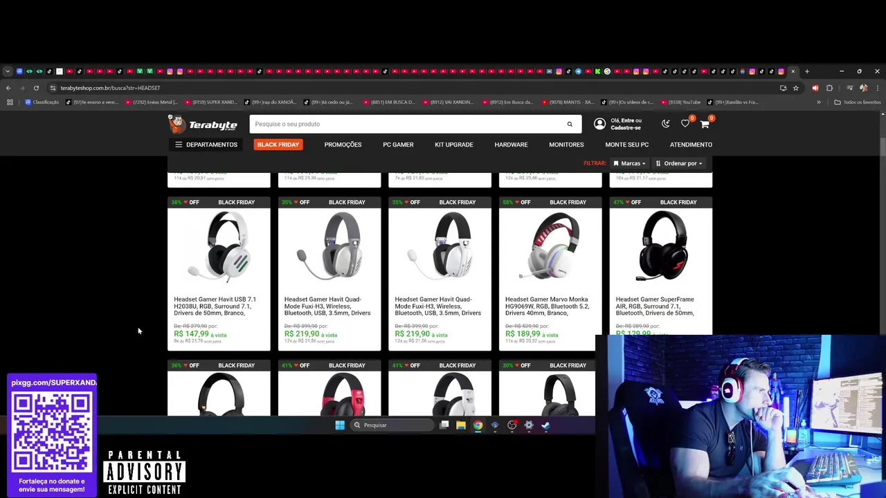This screenshot has height=498, width=886.
Task: Open the (9338) YouTube bookmark
Action: (x=680, y=102)
